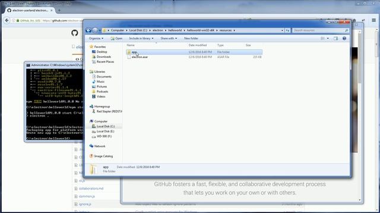
Task: Open Recent Places in navigation pane
Action: click(x=105, y=62)
